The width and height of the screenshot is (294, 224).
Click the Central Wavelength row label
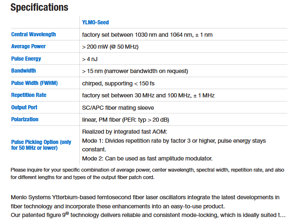click(x=33, y=34)
